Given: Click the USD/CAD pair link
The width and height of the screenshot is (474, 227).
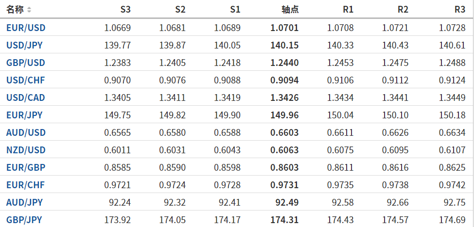Looking at the screenshot, I should 26,97.
